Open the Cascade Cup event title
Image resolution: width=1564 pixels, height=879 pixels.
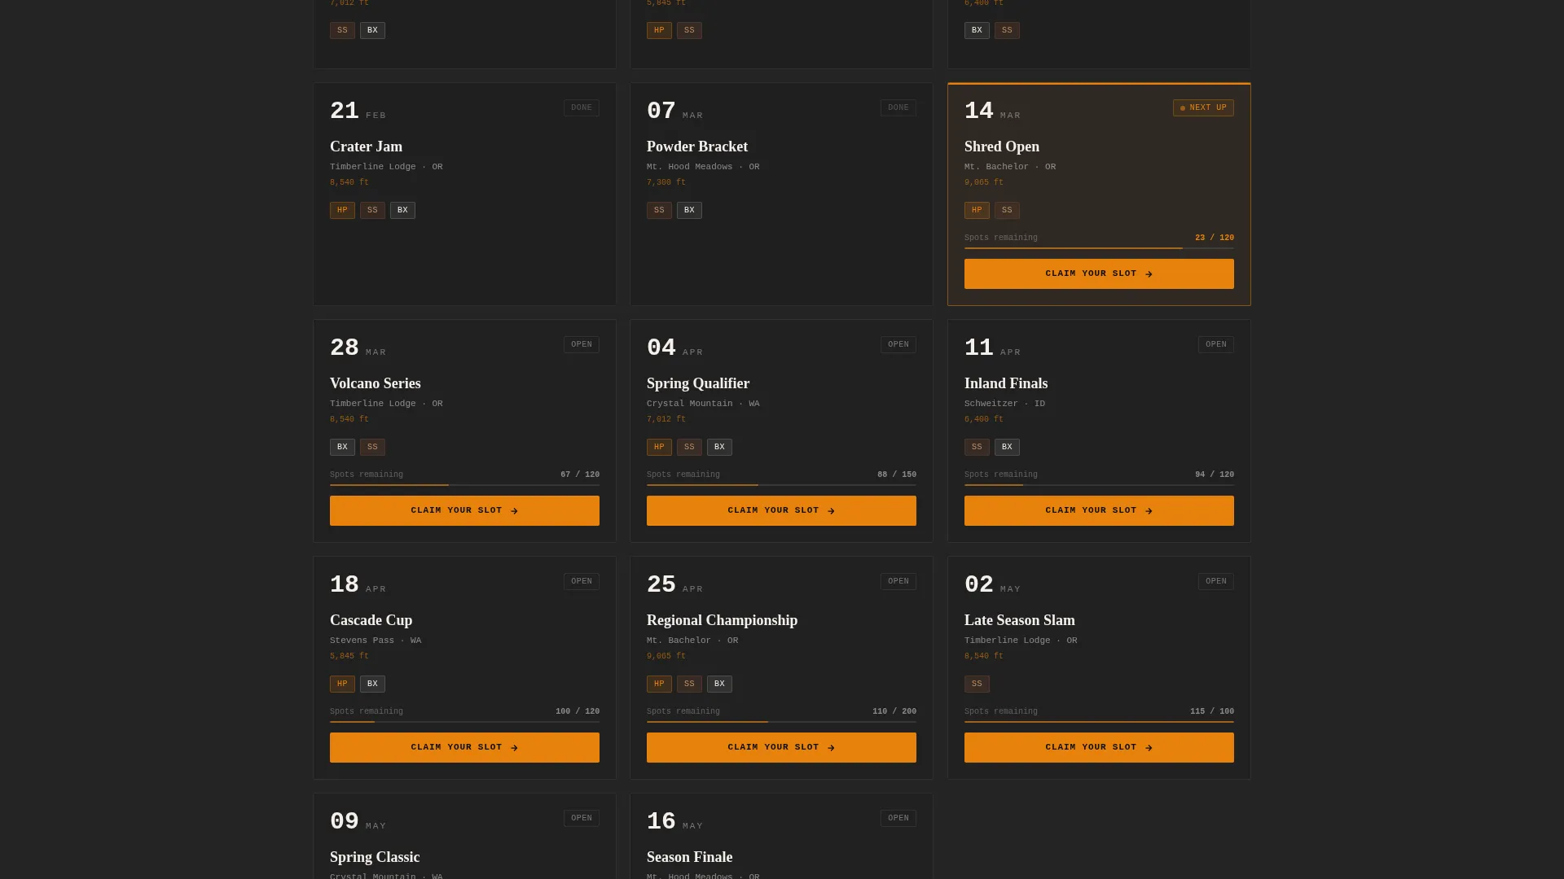pyautogui.click(x=371, y=621)
